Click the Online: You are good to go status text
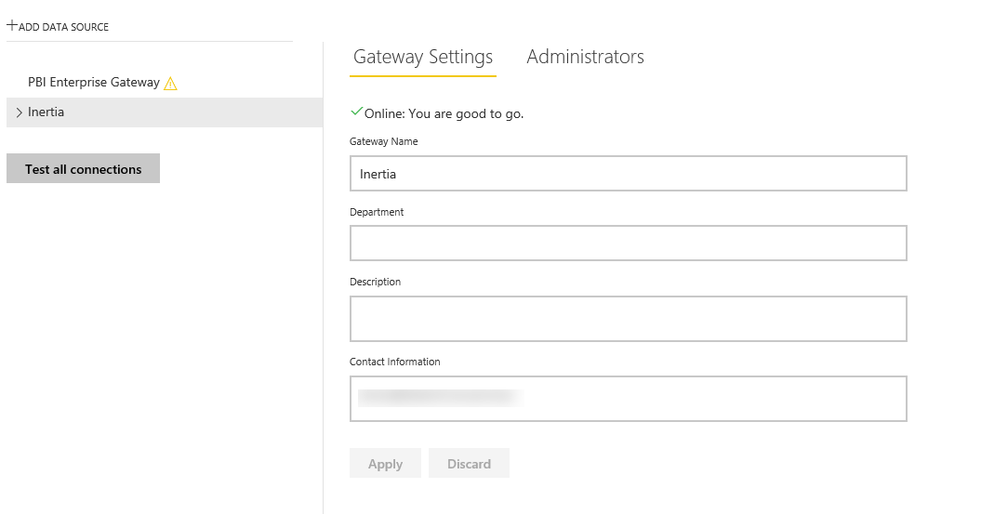981x514 pixels. point(444,113)
